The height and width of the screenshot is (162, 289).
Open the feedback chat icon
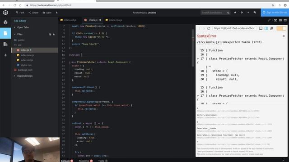click(x=255, y=13)
